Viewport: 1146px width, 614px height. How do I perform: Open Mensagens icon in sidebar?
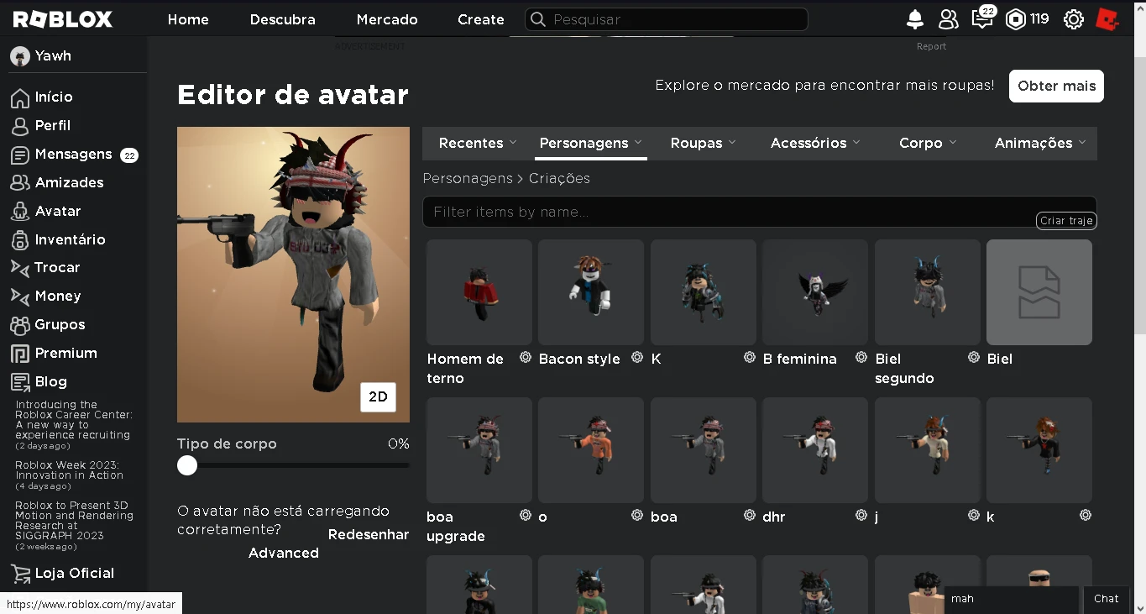(20, 155)
